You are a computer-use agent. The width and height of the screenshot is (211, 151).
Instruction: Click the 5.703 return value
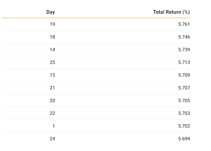point(184,113)
